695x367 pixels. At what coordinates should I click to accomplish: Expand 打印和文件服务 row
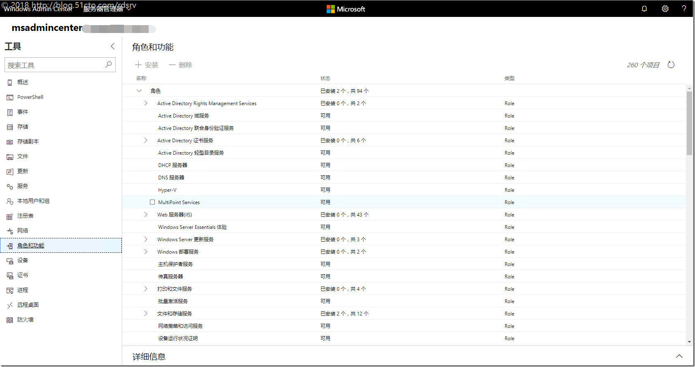click(x=146, y=289)
